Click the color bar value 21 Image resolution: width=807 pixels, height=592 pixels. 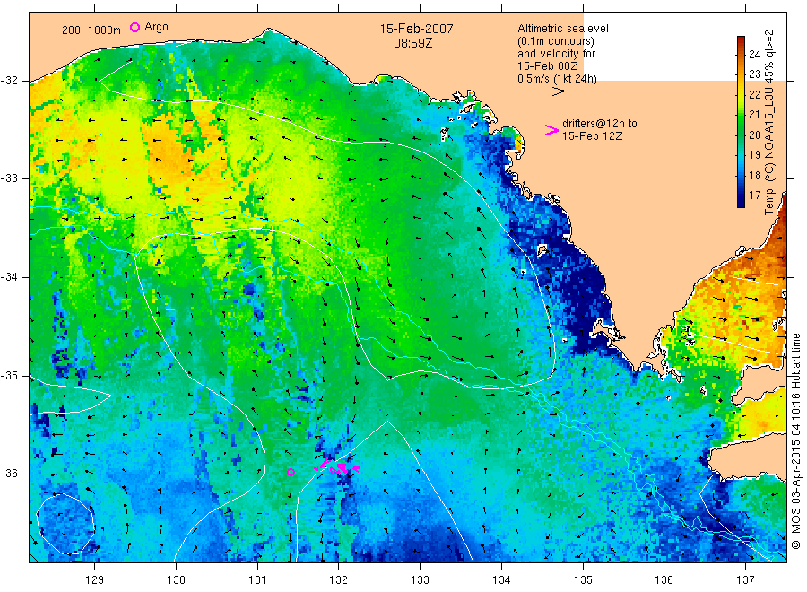754,114
